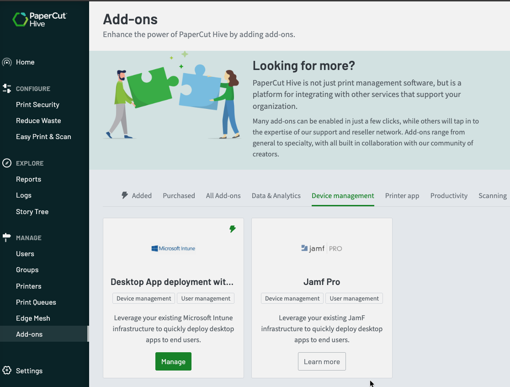Click the Manage signpost icon
This screenshot has width=510, height=387.
[6, 237]
